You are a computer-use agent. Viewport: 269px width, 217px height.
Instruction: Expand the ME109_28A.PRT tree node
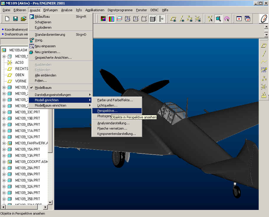(x=4, y=168)
